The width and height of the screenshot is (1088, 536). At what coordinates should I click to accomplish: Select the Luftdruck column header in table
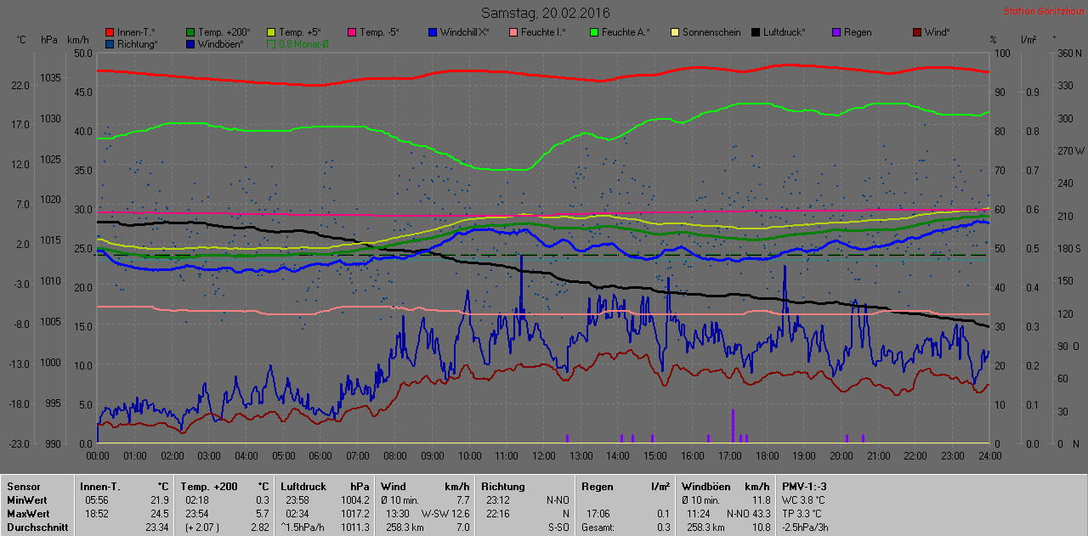pyautogui.click(x=303, y=487)
